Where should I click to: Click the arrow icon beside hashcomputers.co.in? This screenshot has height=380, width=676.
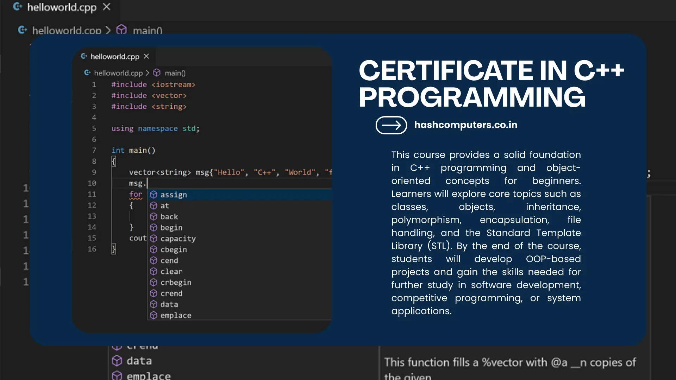point(391,125)
